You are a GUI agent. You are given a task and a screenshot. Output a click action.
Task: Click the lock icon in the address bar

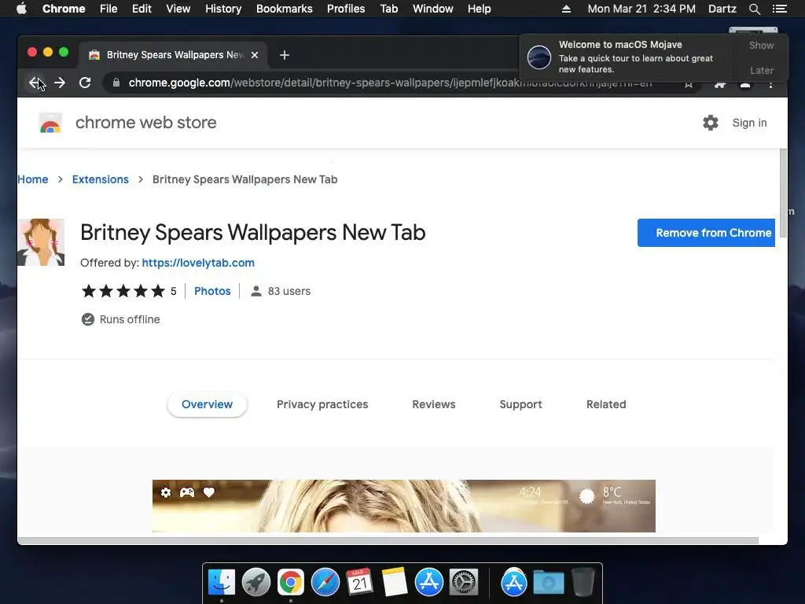tap(116, 83)
